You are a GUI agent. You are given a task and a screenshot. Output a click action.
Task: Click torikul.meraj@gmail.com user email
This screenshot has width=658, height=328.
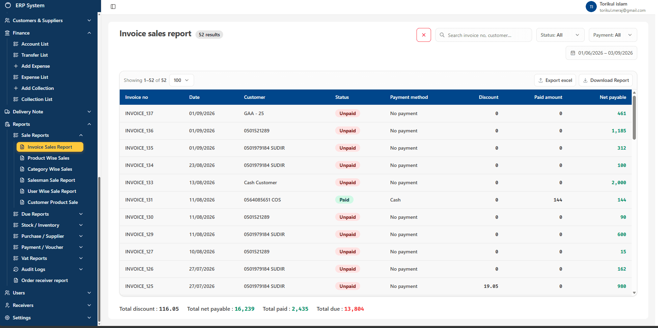pyautogui.click(x=622, y=10)
